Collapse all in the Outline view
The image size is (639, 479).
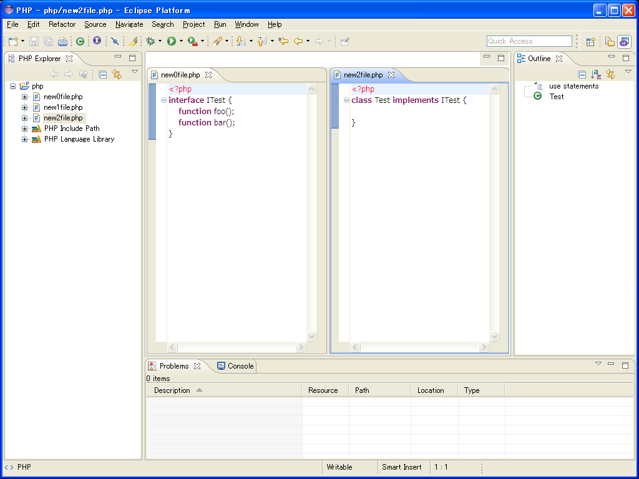coord(582,74)
